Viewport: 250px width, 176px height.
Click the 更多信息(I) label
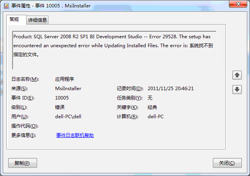23,135
